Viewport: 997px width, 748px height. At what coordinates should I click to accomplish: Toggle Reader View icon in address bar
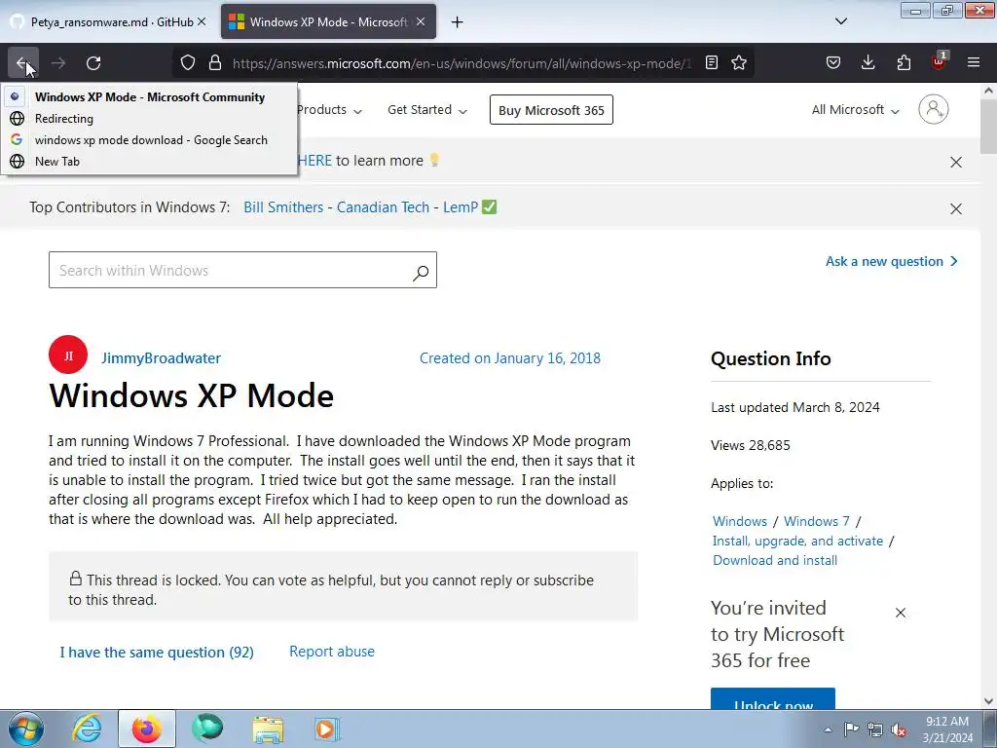click(712, 62)
